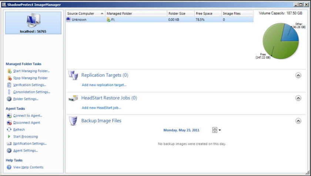Open Stop Managing Folder link

[x=30, y=78]
